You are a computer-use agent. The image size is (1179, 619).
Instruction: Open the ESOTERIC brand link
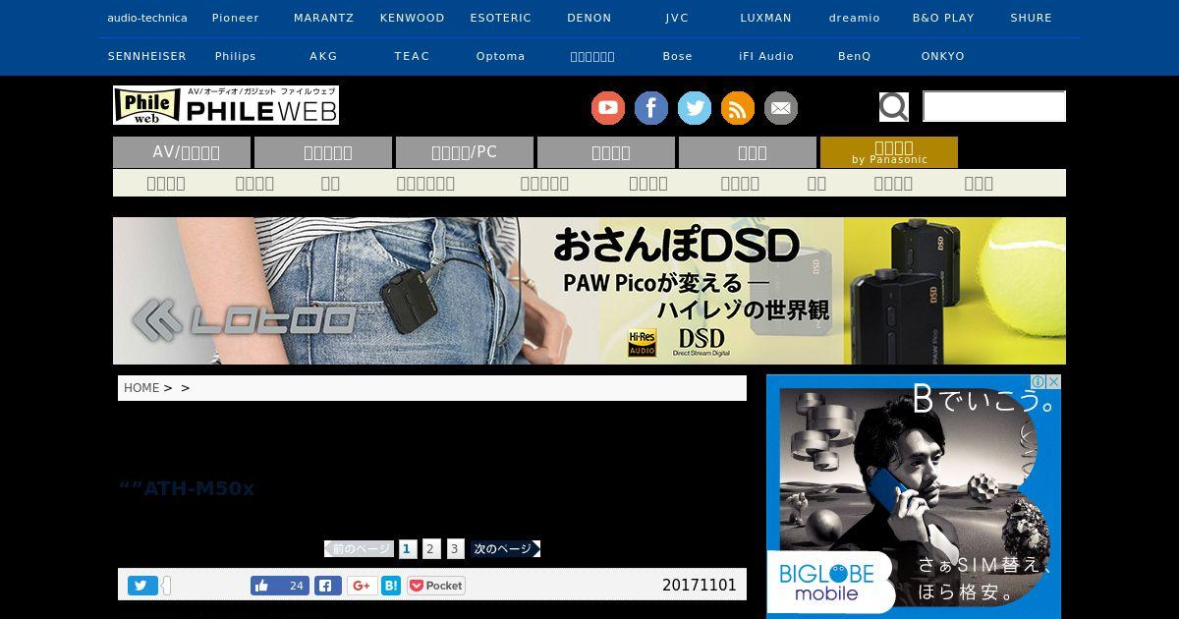click(501, 19)
